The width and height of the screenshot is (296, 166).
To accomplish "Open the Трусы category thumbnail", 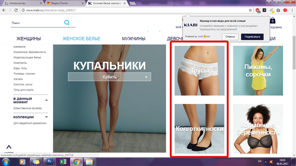I will coord(199,71).
